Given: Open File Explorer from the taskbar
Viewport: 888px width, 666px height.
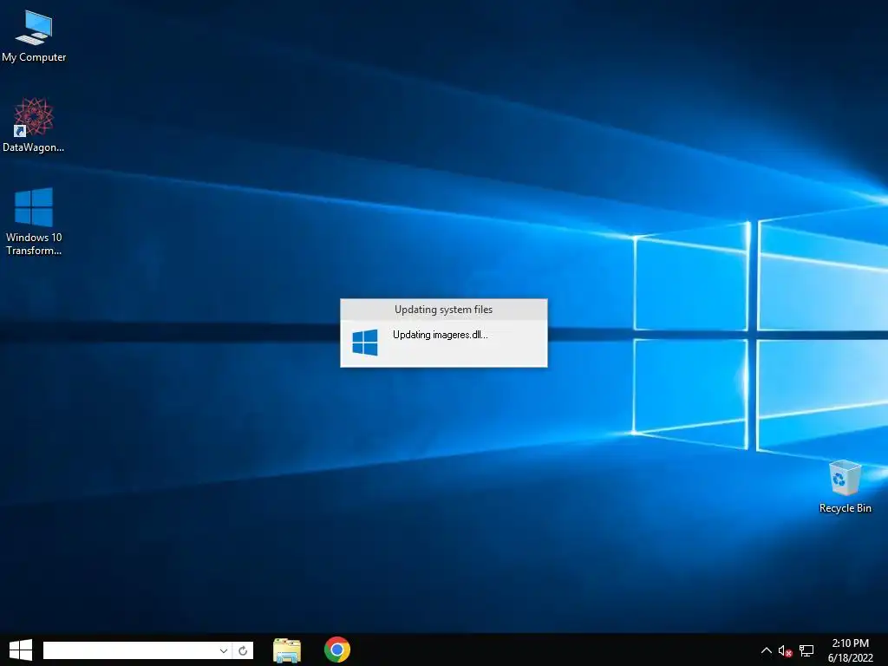Looking at the screenshot, I should coord(287,650).
